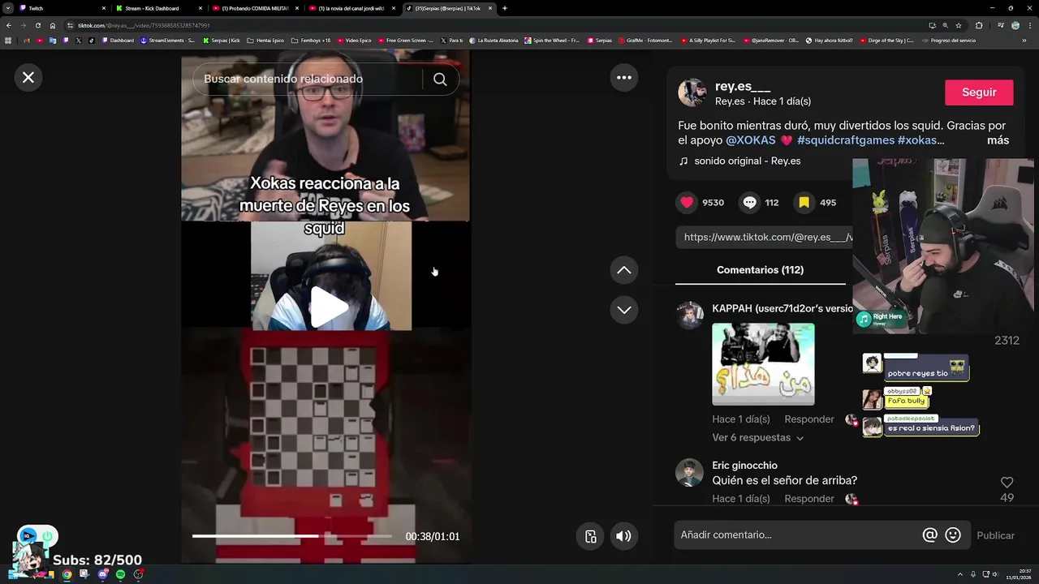1039x584 pixels.
Task: Save the video with the bookmark icon
Action: [x=804, y=202]
